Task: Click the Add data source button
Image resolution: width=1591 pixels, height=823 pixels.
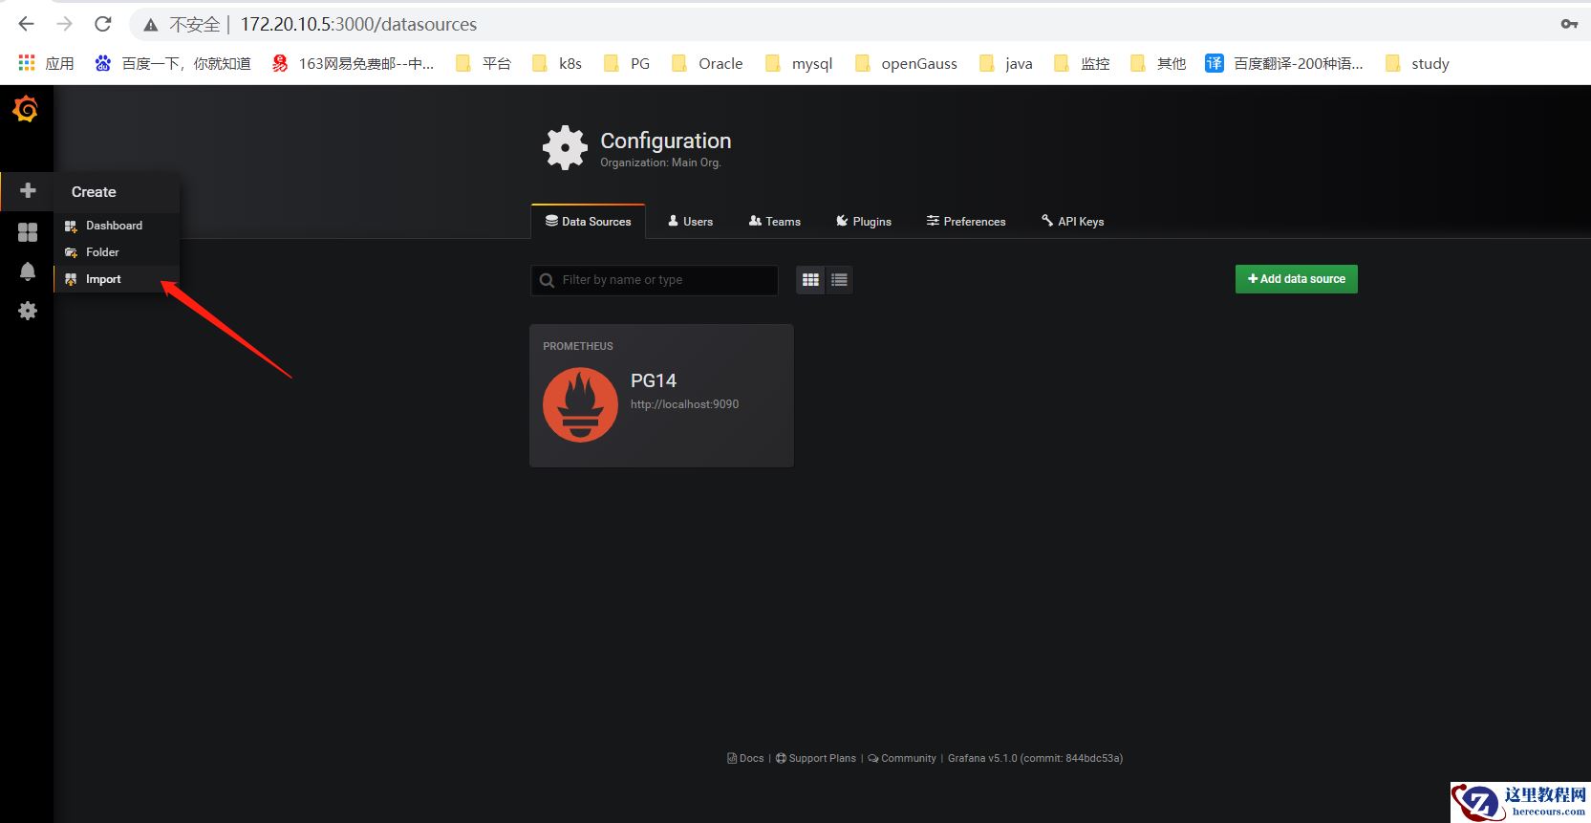Action: tap(1297, 279)
